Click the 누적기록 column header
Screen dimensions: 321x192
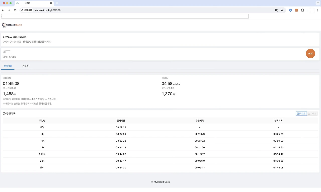pyautogui.click(x=278, y=121)
